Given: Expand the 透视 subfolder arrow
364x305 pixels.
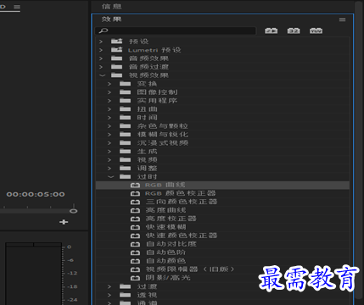Looking at the screenshot, I should pyautogui.click(x=109, y=295).
